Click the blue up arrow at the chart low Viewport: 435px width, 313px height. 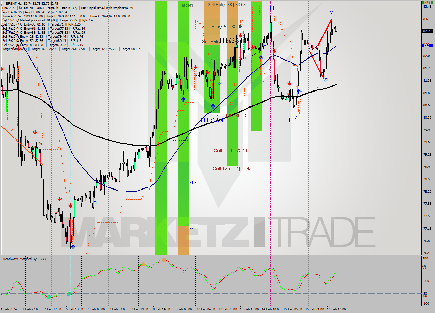point(73,247)
